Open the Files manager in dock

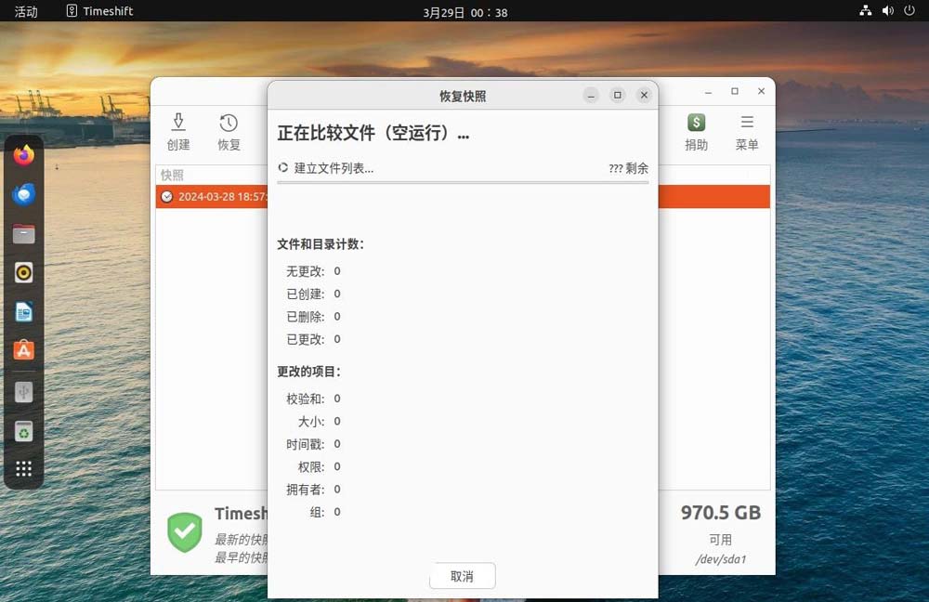click(24, 234)
